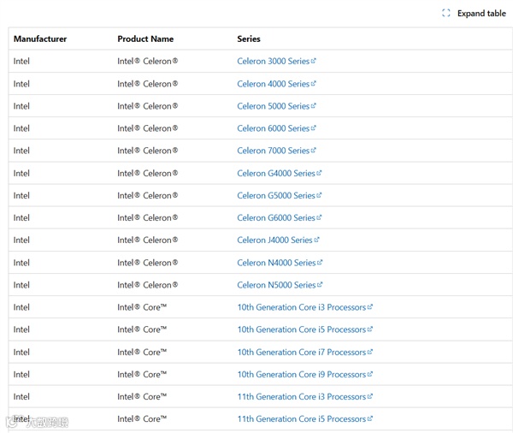Click Intel® Core™ in 11th Gen i3 row
The height and width of the screenshot is (433, 513).
tap(142, 397)
